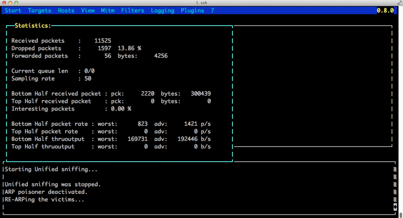Select the Filters menu
Image resolution: width=403 pixels, height=218 pixels.
(133, 10)
